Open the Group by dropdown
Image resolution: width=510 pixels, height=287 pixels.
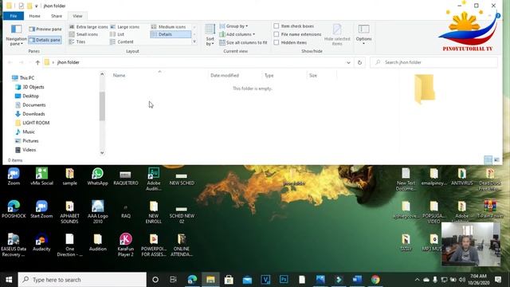coord(233,26)
